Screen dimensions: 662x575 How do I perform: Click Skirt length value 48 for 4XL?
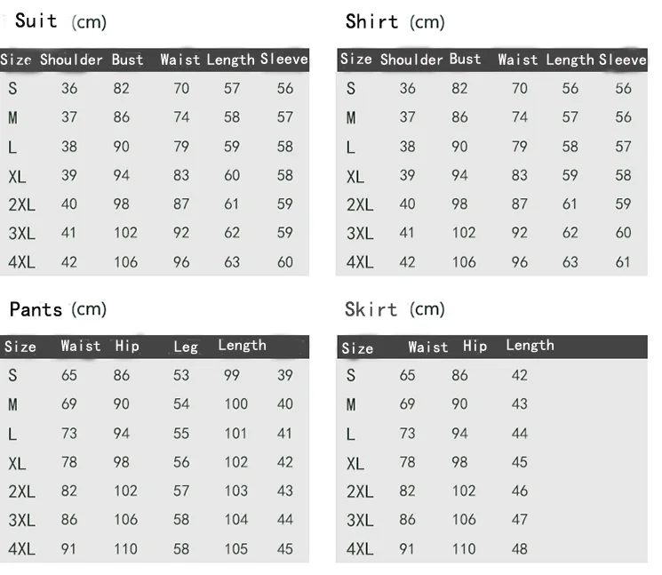coord(520,549)
